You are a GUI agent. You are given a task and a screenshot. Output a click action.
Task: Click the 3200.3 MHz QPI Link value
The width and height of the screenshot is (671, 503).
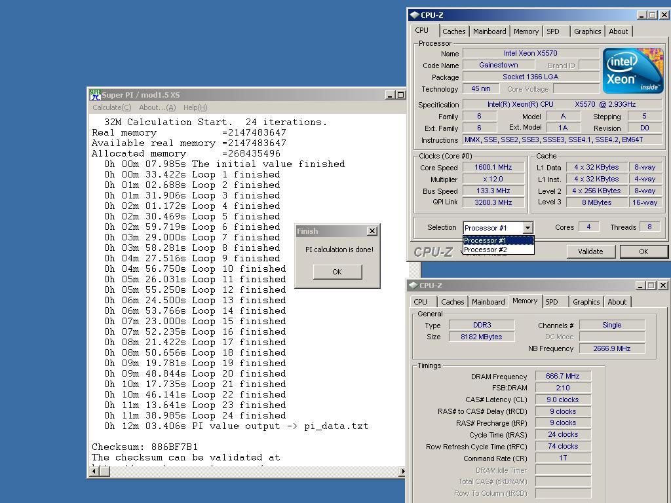coord(493,202)
